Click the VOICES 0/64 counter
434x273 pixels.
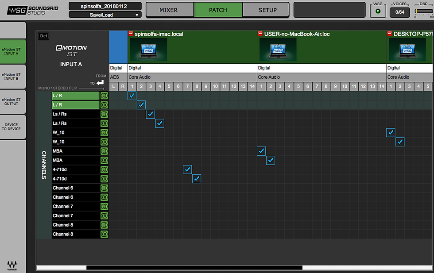[399, 12]
